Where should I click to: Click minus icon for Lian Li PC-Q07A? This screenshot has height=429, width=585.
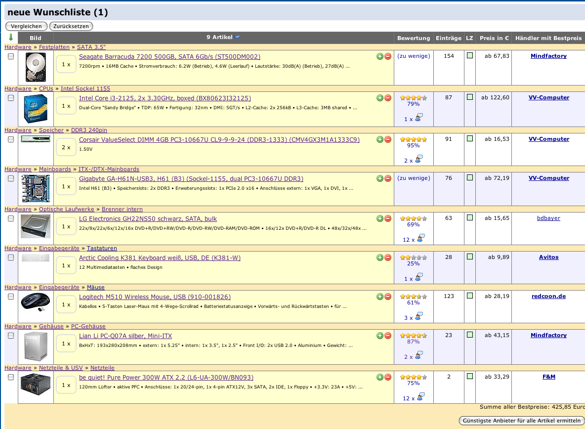click(x=388, y=336)
